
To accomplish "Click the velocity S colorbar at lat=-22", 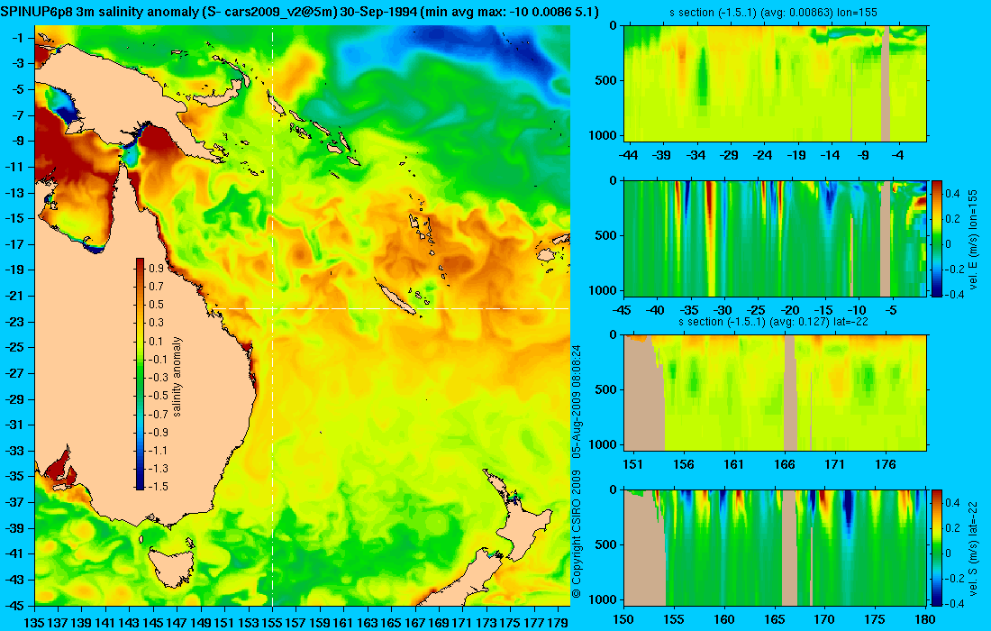I will pos(936,547).
